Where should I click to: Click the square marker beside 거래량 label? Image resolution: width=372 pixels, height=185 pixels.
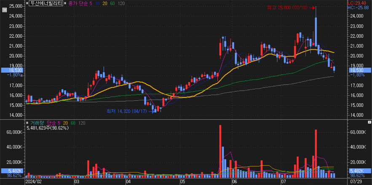click(x=27, y=123)
